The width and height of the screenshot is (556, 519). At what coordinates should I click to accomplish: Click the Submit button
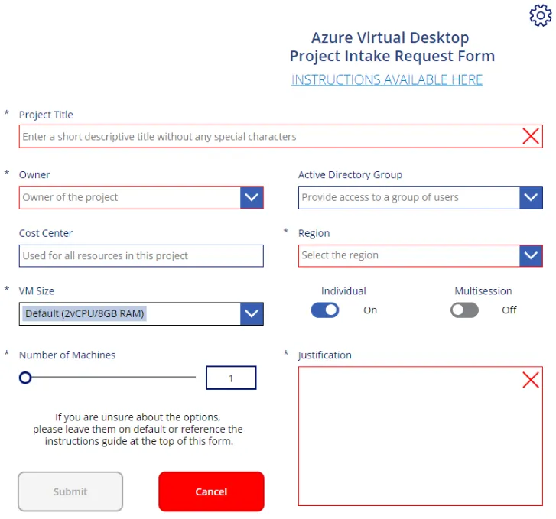pos(70,491)
